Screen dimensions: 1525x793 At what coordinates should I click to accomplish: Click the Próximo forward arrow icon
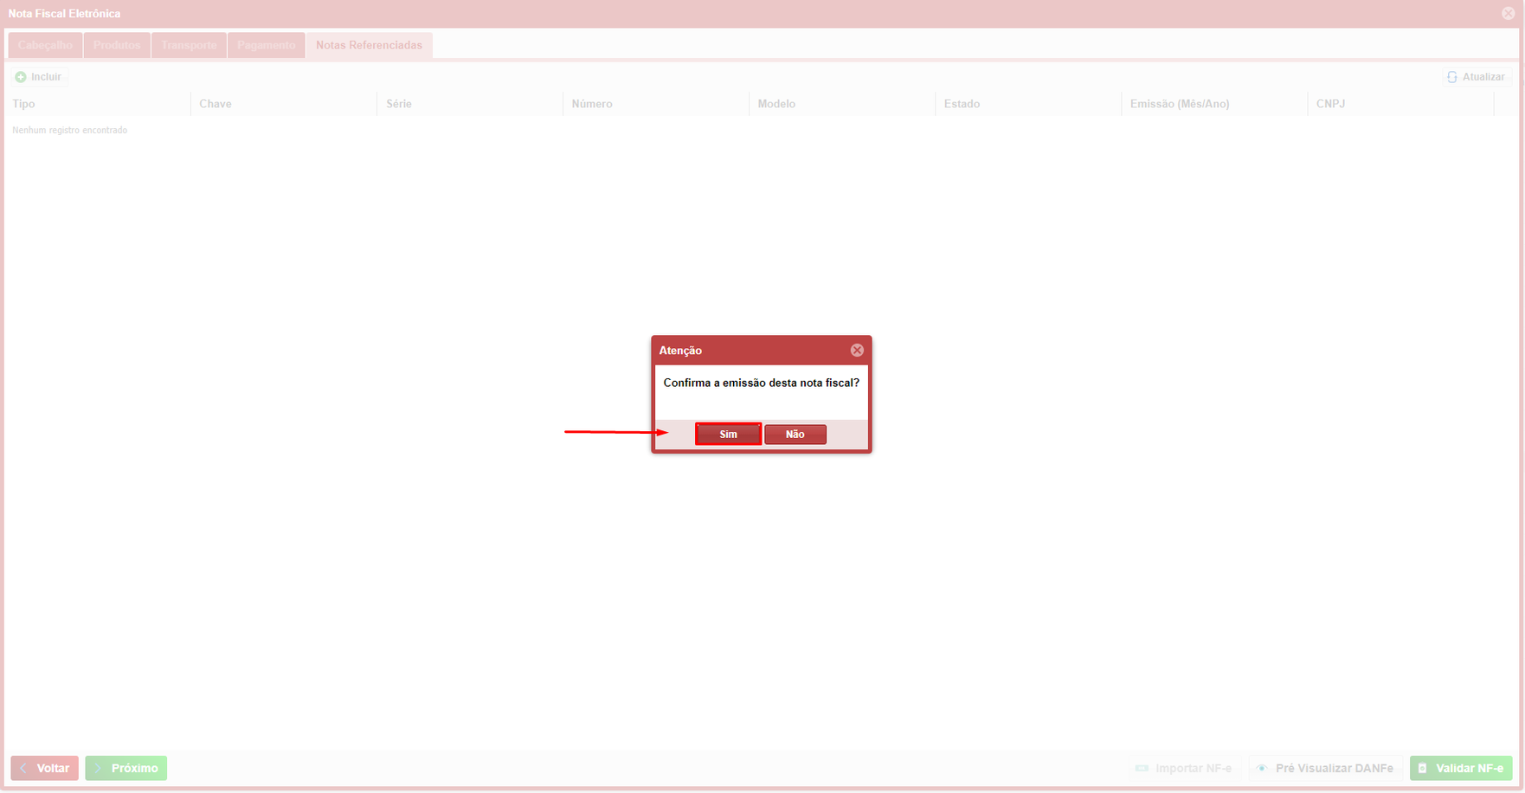tap(99, 768)
